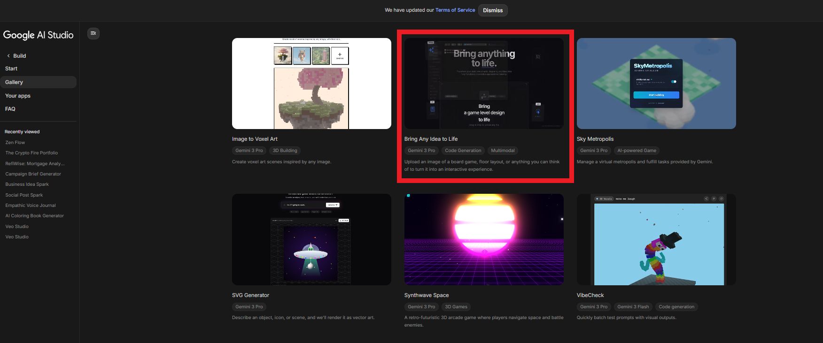
Task: Click the Synthwave Space title
Action: coord(427,295)
